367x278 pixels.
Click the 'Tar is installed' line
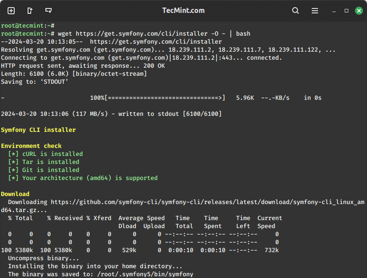point(44,162)
